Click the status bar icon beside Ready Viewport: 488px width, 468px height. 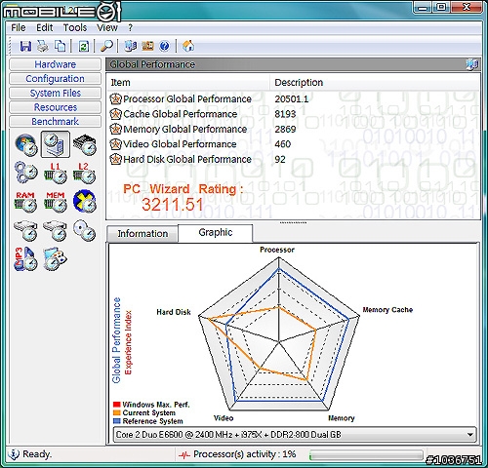(x=14, y=454)
